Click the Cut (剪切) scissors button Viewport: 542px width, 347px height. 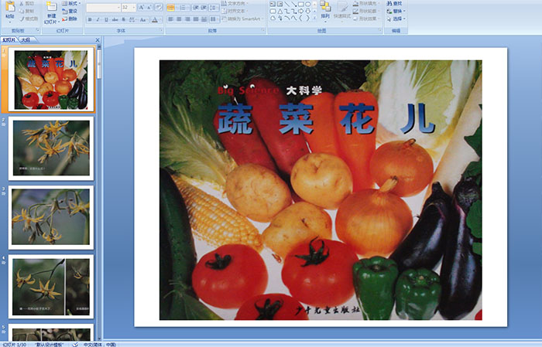[28, 3]
